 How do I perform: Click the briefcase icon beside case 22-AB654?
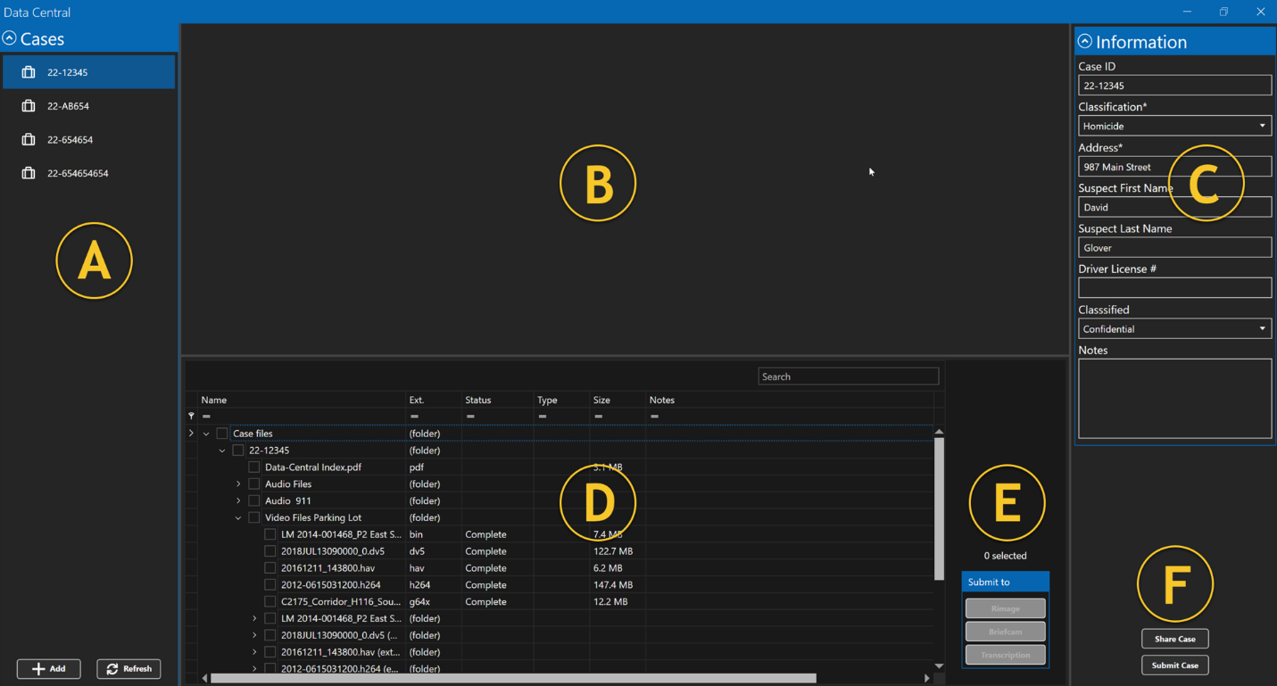29,106
